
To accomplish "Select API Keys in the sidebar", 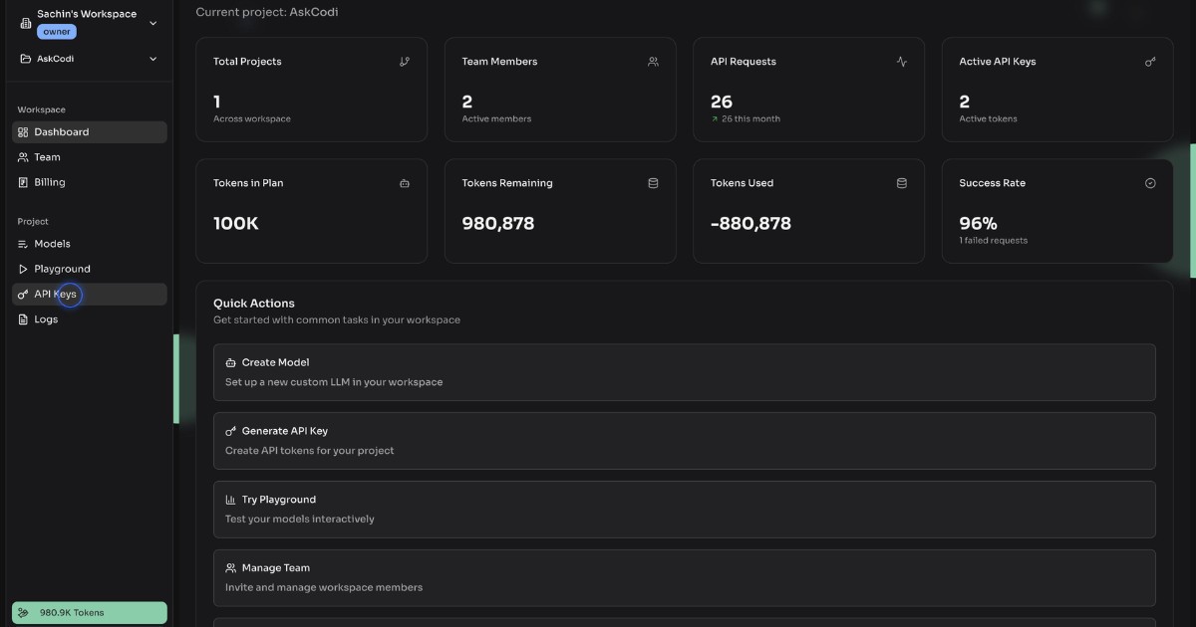I will (x=90, y=295).
